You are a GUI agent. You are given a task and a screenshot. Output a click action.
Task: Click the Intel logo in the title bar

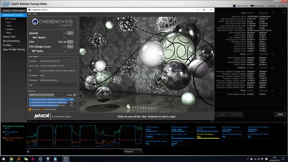(x=6, y=4)
